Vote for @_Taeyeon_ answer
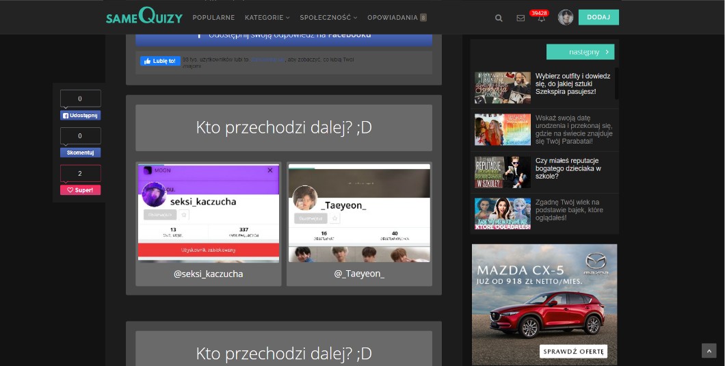 (359, 224)
